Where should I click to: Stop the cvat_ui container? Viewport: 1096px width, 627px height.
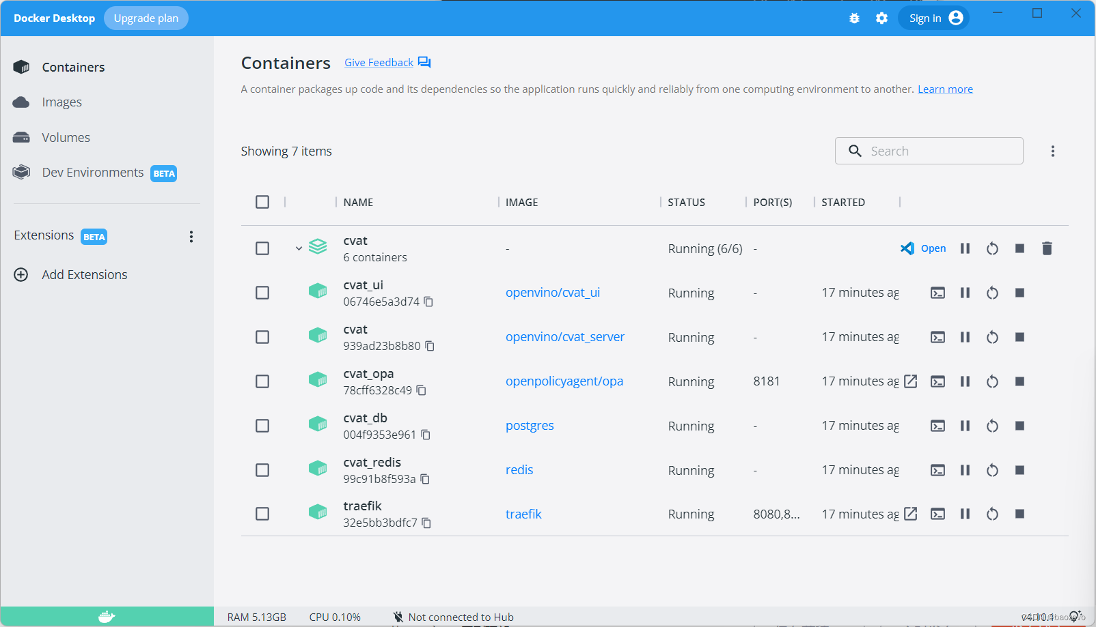pyautogui.click(x=1019, y=293)
